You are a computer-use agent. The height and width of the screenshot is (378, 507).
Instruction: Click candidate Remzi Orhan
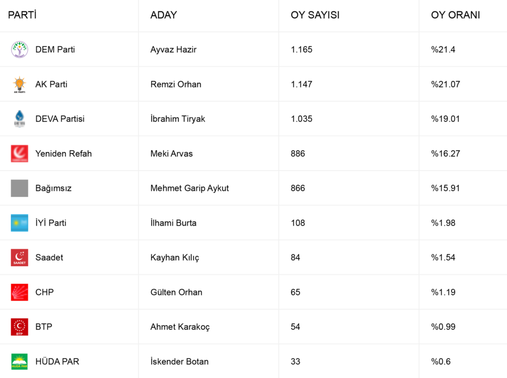tap(176, 84)
